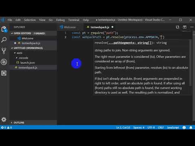Open testwebpack.js in workspace file tree
This screenshot has height=146, width=195.
click(x=28, y=67)
